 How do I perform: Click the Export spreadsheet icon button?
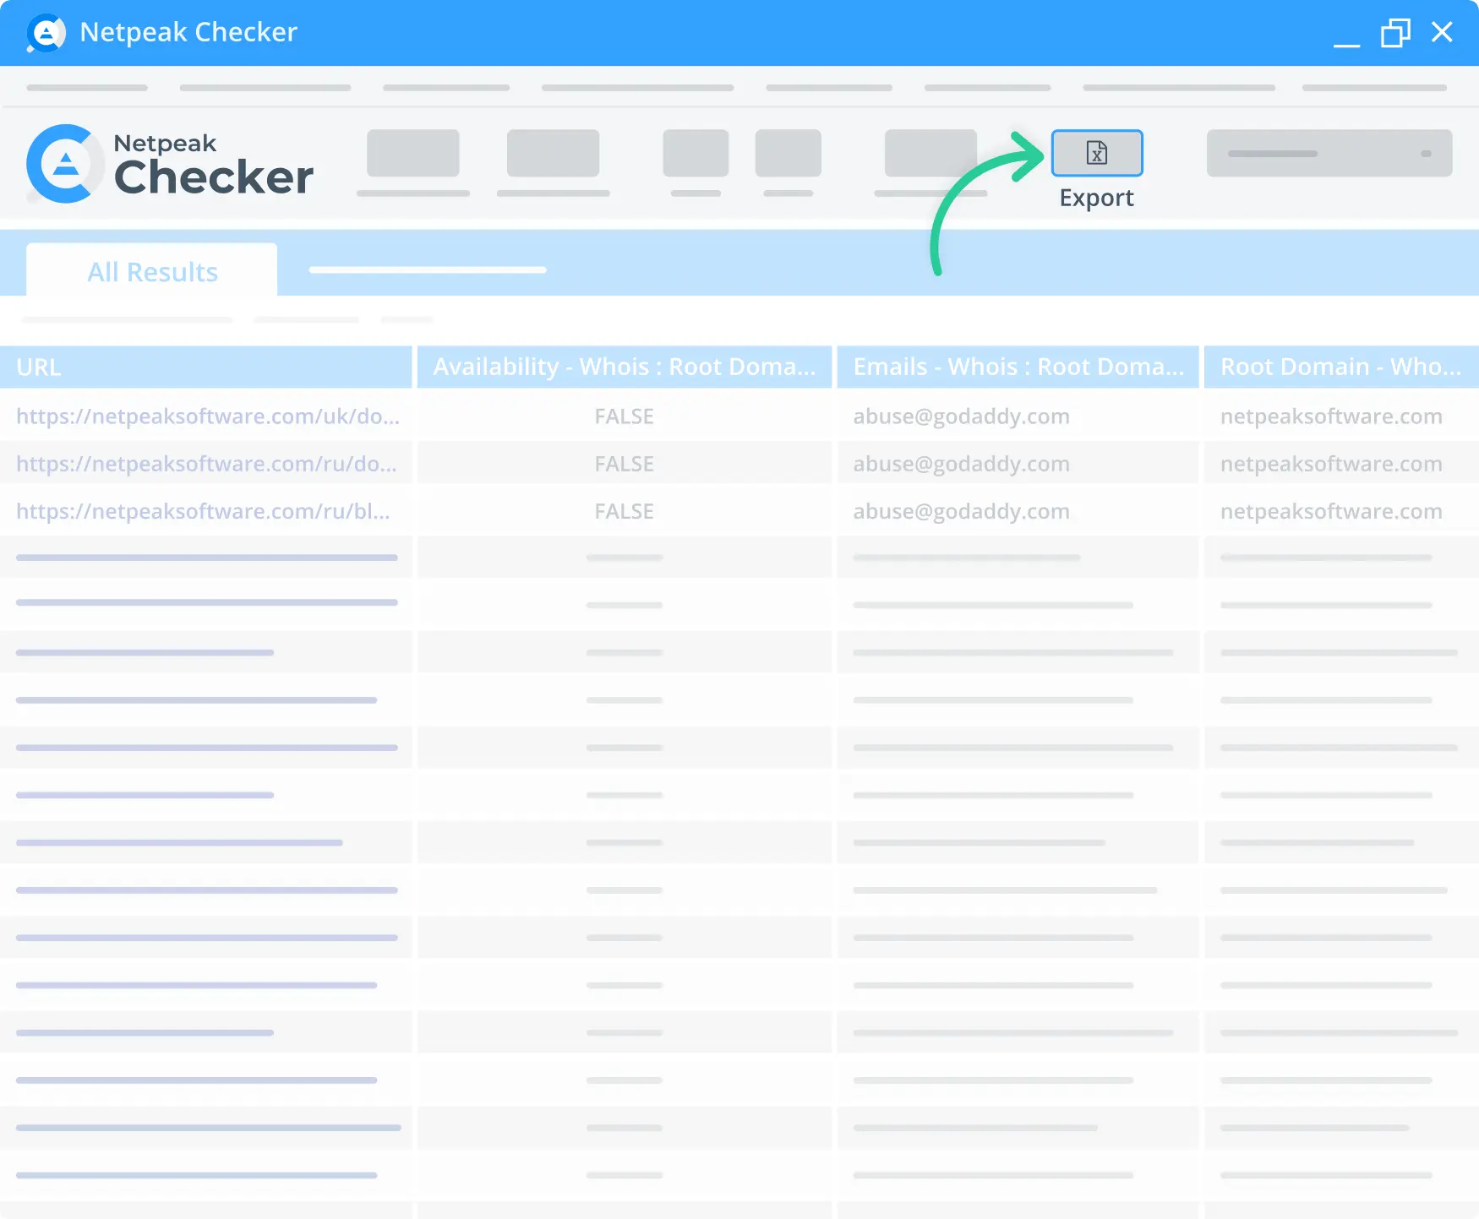coord(1097,153)
